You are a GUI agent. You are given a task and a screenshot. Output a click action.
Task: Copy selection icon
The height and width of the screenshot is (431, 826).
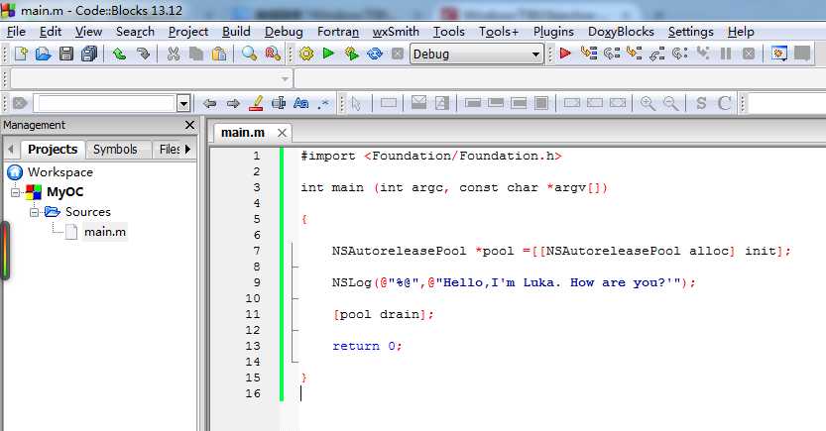tap(196, 54)
